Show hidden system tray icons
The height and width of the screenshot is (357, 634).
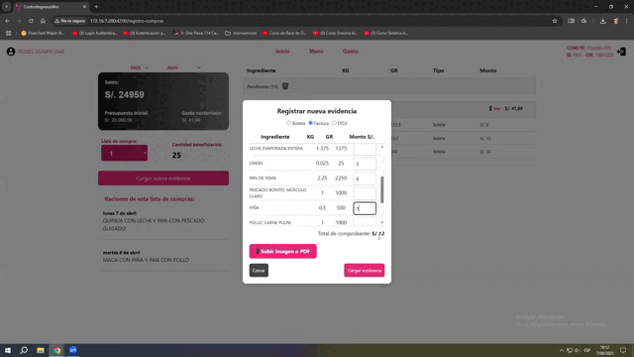pos(562,350)
